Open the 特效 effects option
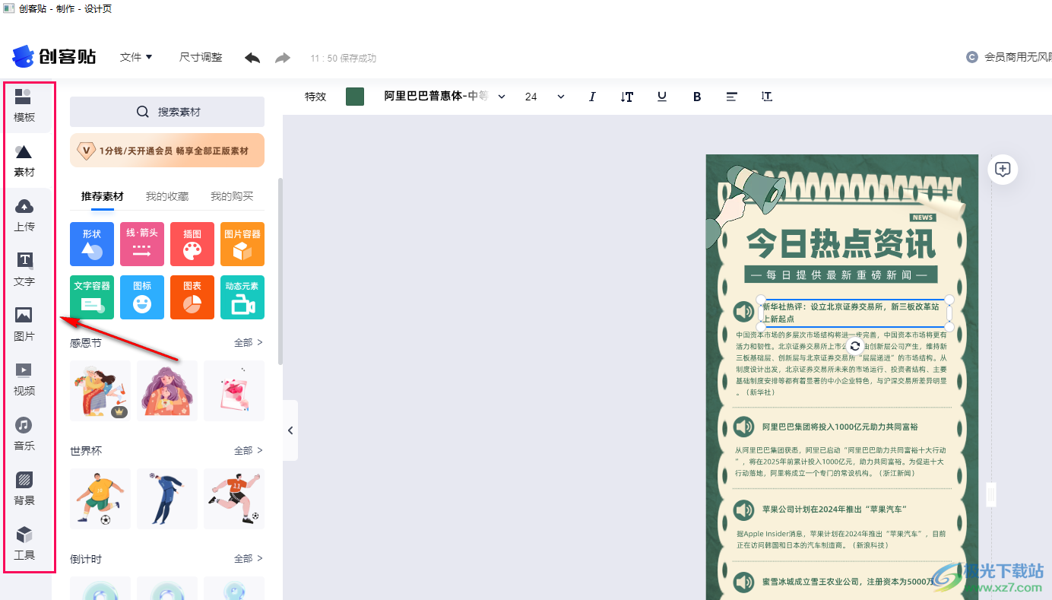Viewport: 1052px width, 600px height. (x=315, y=97)
